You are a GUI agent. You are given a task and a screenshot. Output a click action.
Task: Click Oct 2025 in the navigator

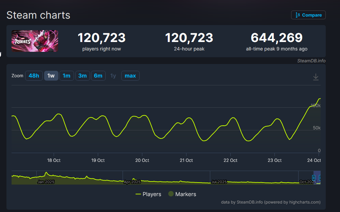click(x=308, y=182)
